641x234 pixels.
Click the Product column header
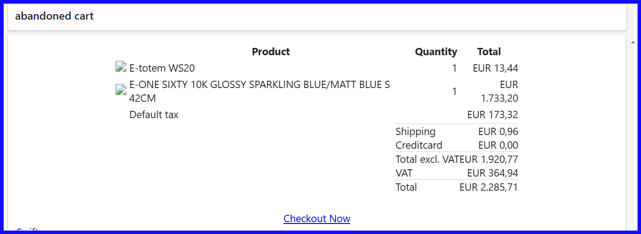pos(271,52)
